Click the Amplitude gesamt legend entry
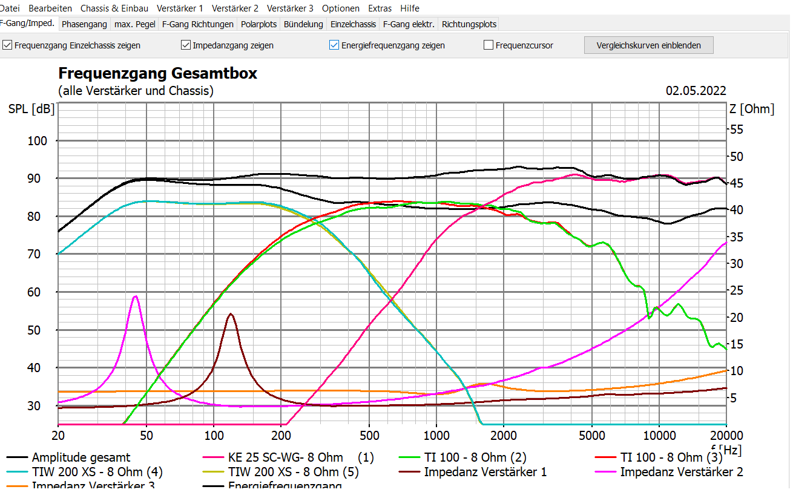 [x=68, y=457]
